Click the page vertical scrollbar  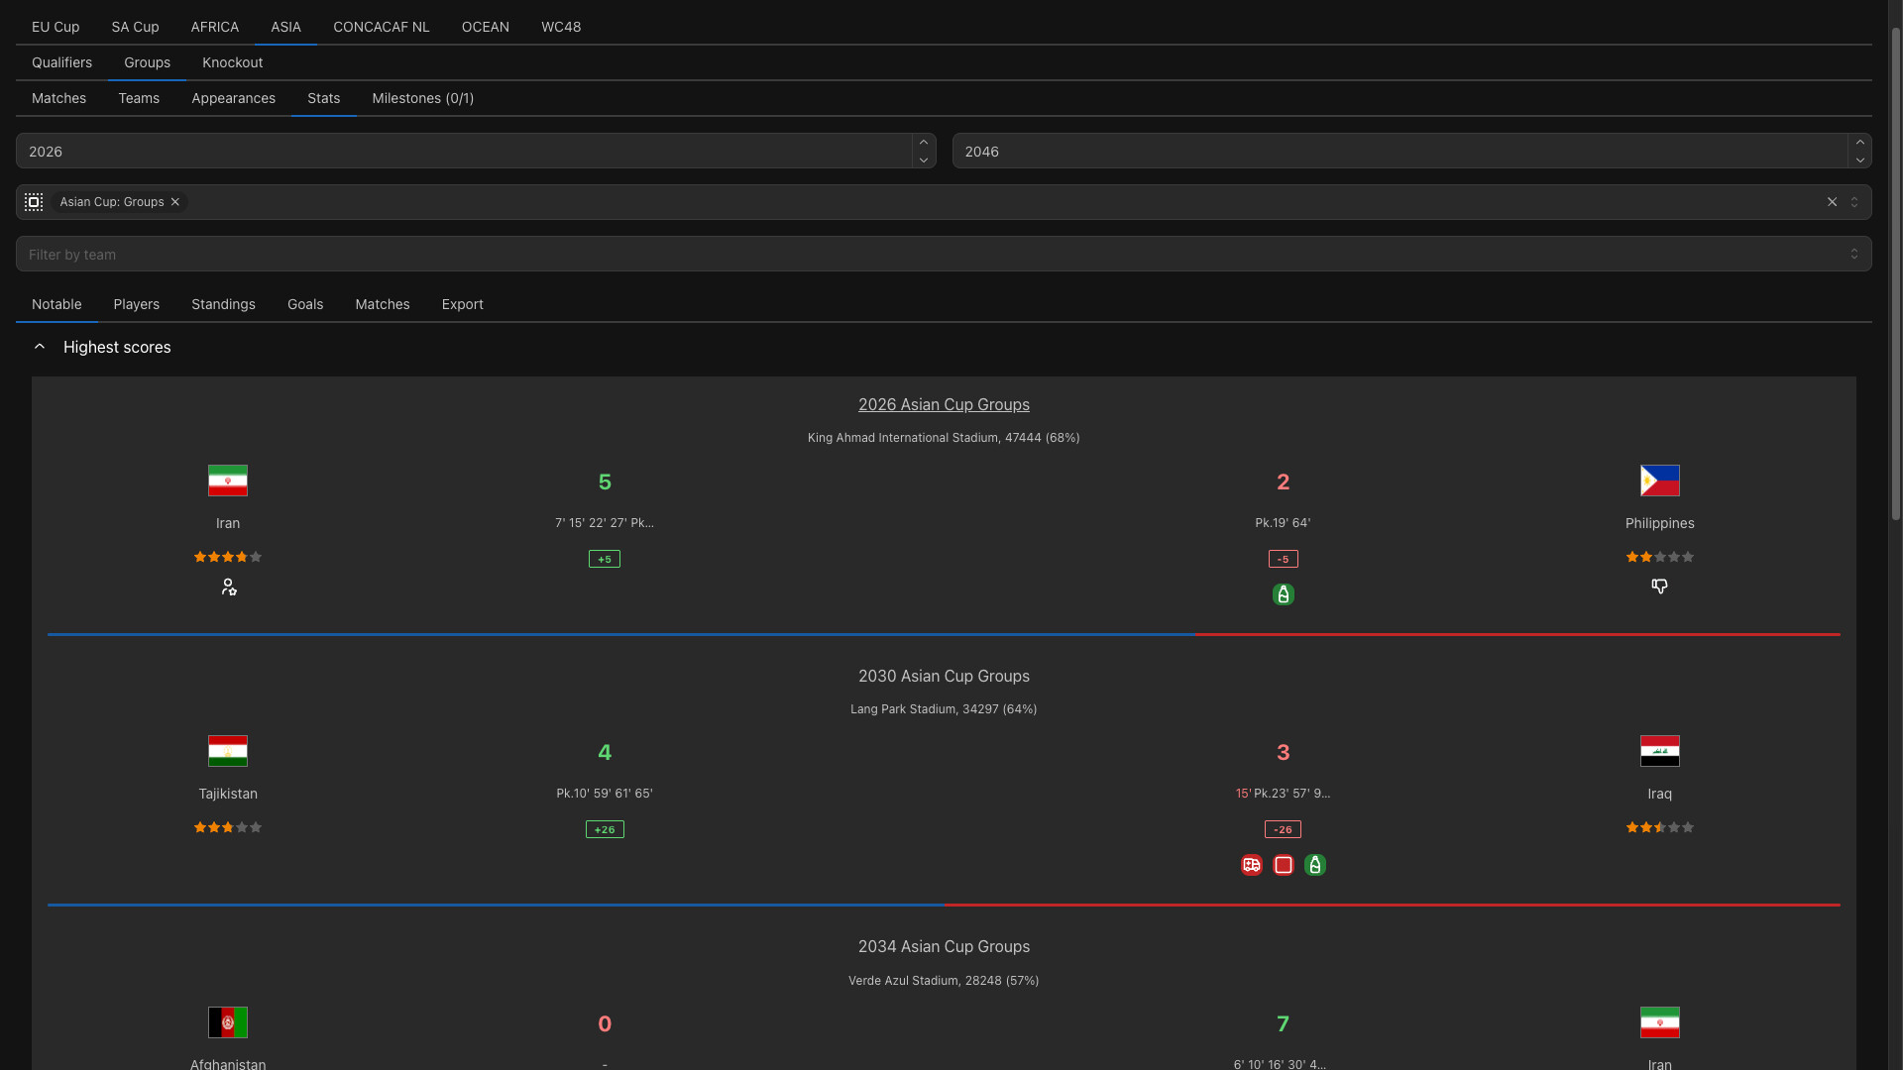click(x=1895, y=272)
